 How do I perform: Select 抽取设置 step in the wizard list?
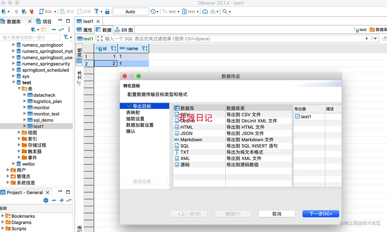[135, 119]
